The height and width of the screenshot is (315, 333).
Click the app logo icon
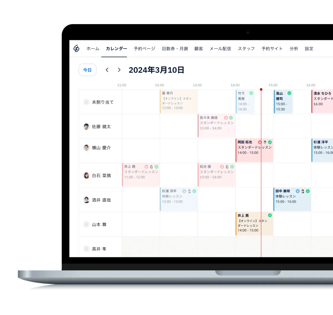pyautogui.click(x=76, y=49)
